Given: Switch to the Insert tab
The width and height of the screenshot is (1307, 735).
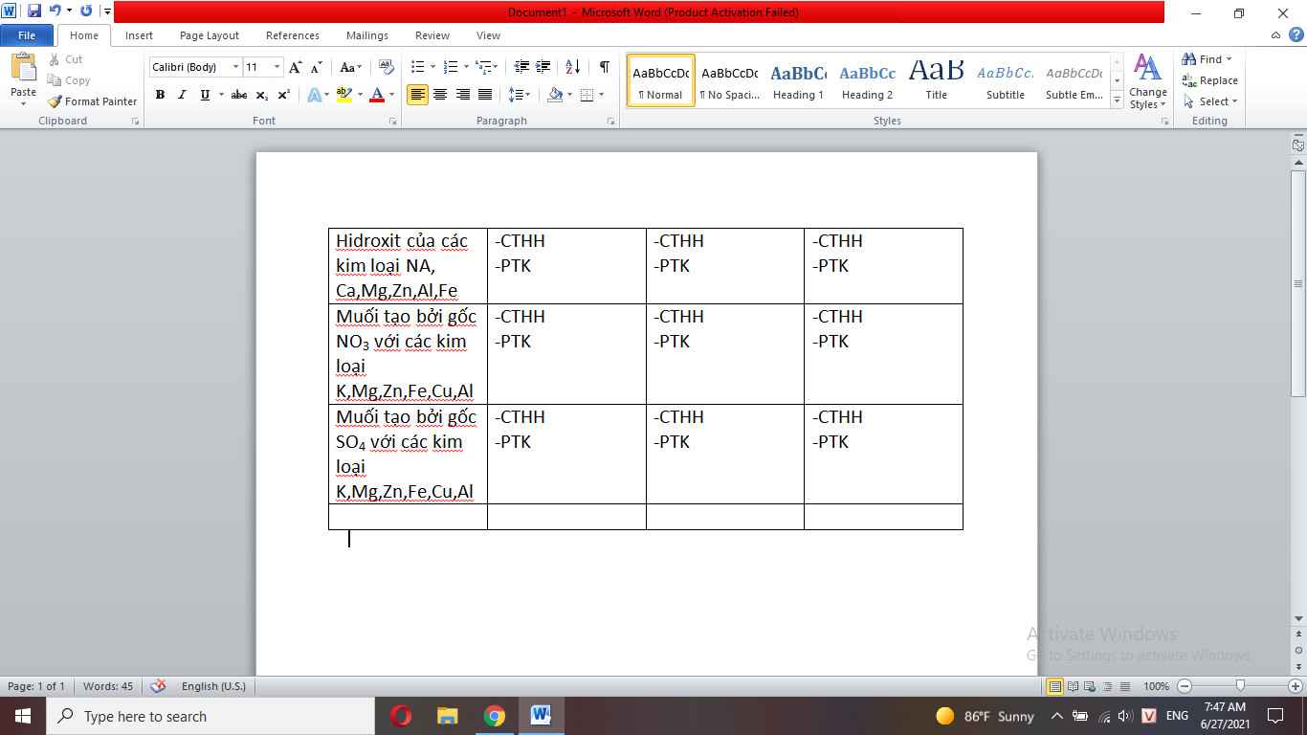Looking at the screenshot, I should 139,35.
